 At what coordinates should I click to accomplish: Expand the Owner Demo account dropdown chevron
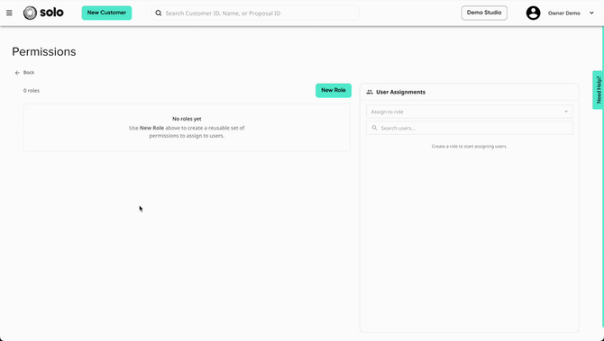(591, 13)
